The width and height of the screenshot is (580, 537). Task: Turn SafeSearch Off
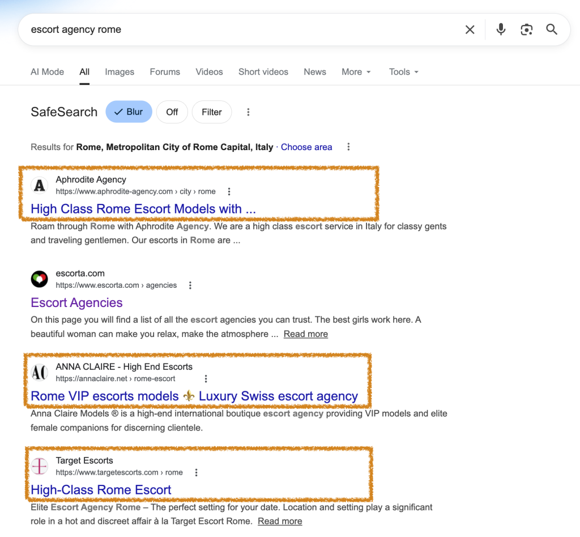pos(172,112)
